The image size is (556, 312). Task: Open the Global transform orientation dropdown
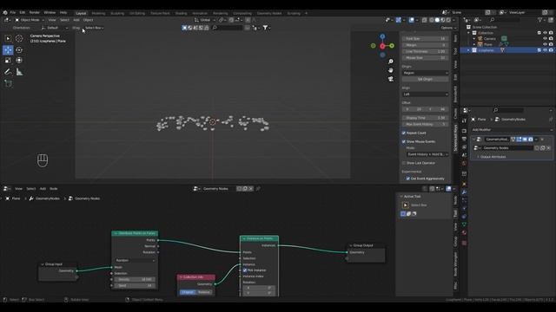point(205,20)
